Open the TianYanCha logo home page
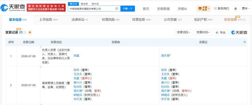 point(13,8)
